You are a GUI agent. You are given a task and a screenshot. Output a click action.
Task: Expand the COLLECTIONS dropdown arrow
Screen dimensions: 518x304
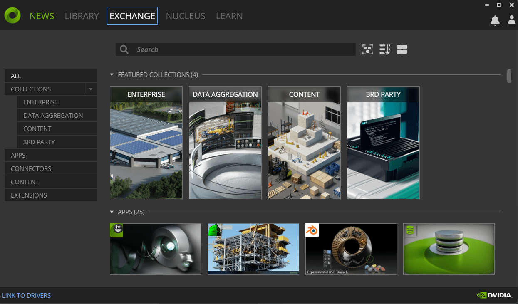90,89
